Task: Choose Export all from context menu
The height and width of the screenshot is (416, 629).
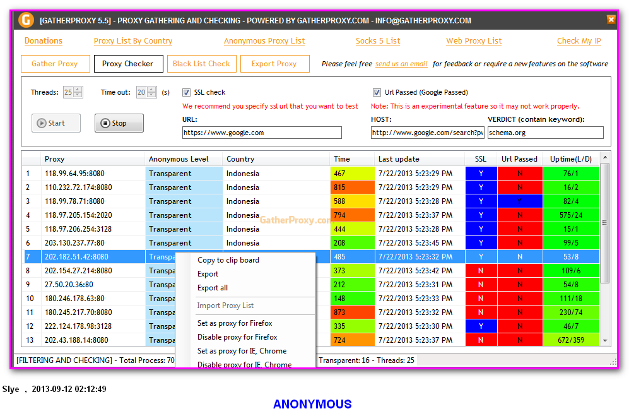Action: (x=213, y=287)
